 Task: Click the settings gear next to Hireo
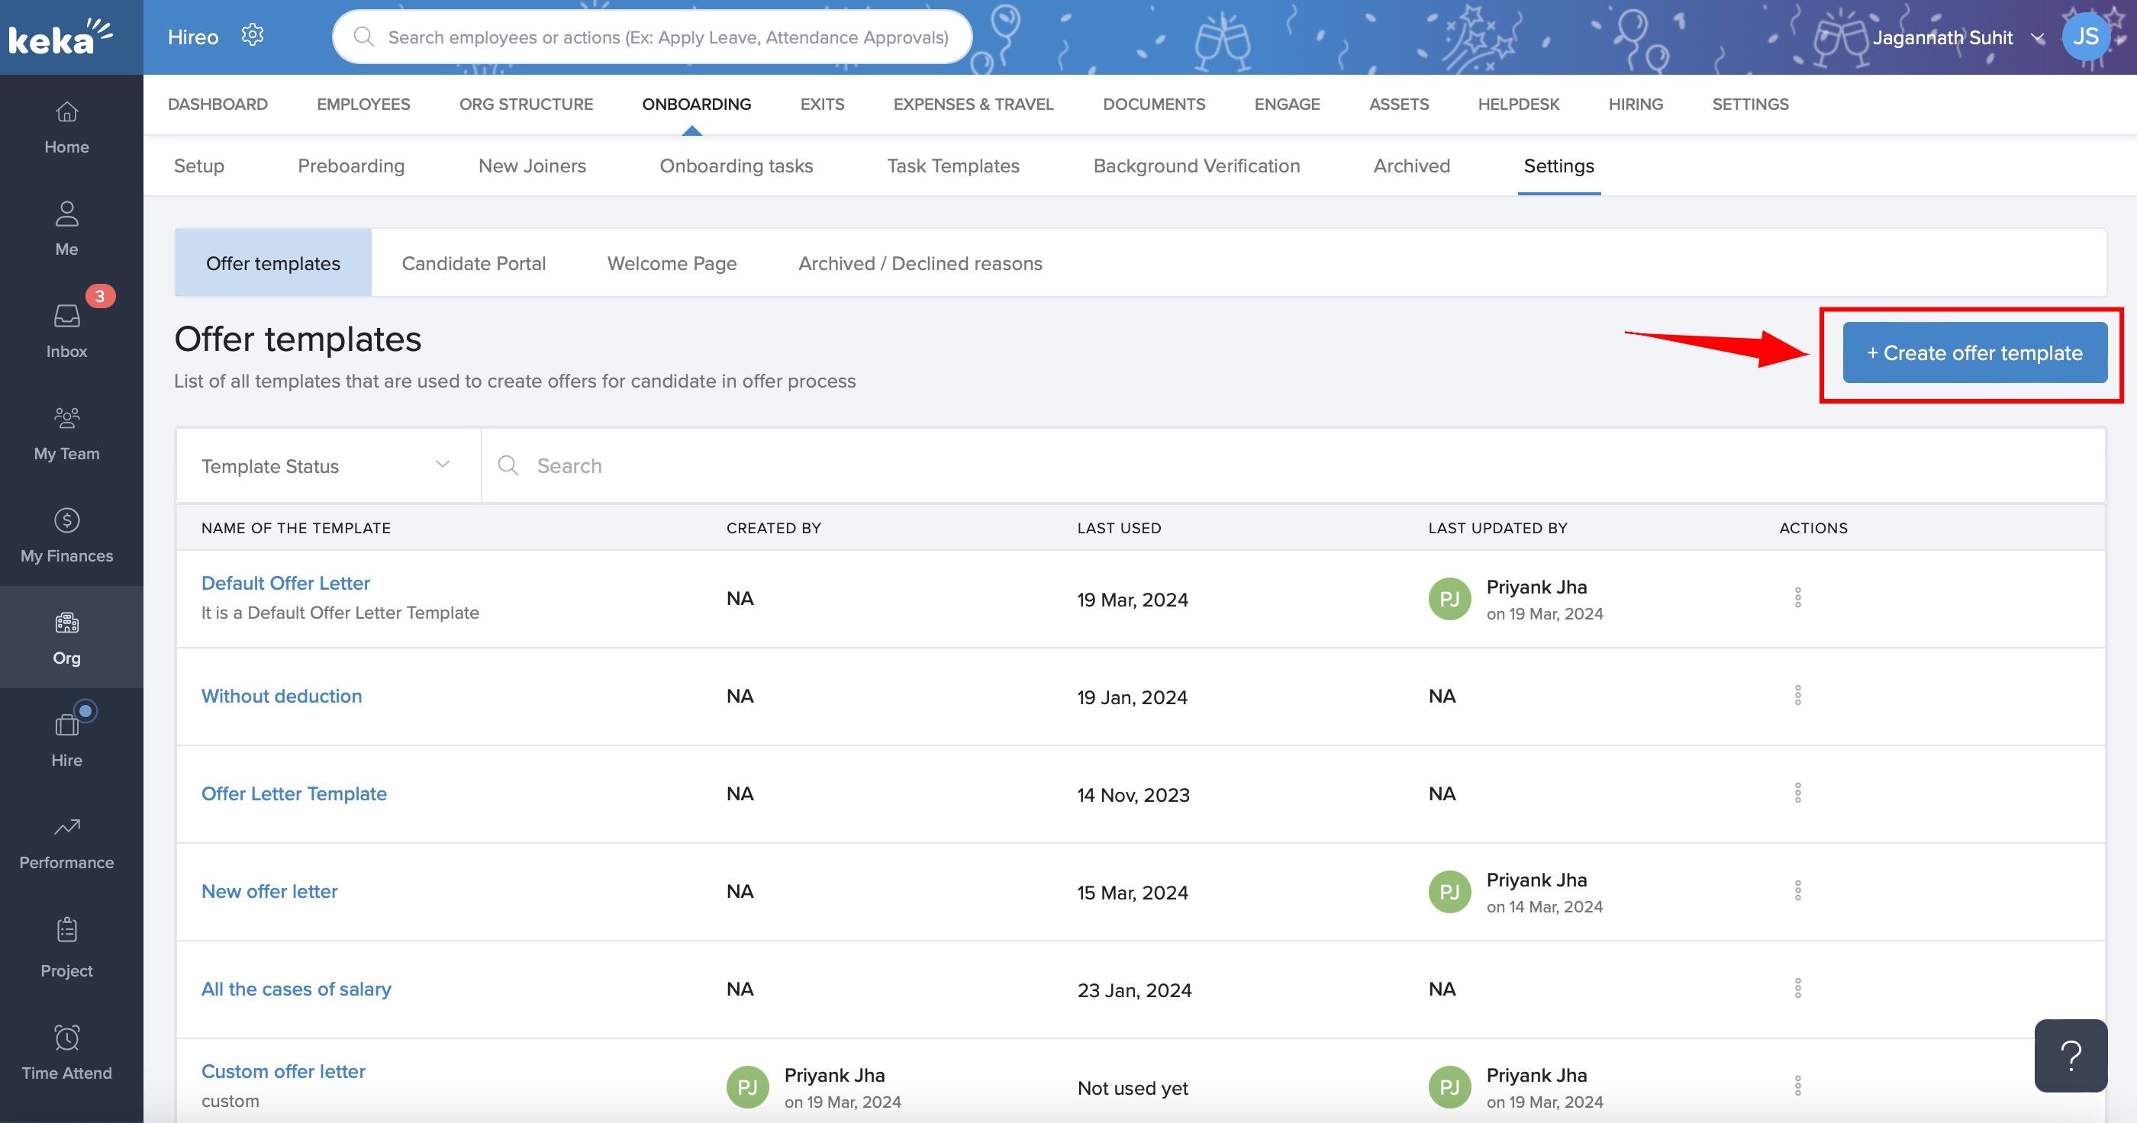tap(252, 35)
